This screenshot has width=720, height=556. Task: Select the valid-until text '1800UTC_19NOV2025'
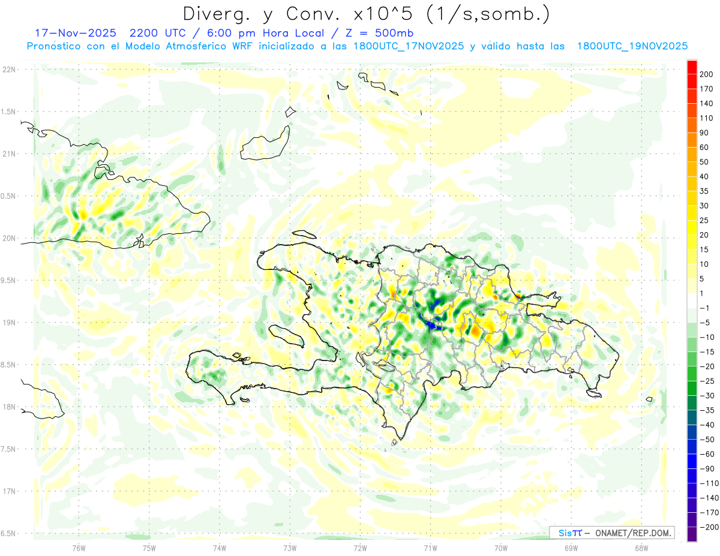632,46
